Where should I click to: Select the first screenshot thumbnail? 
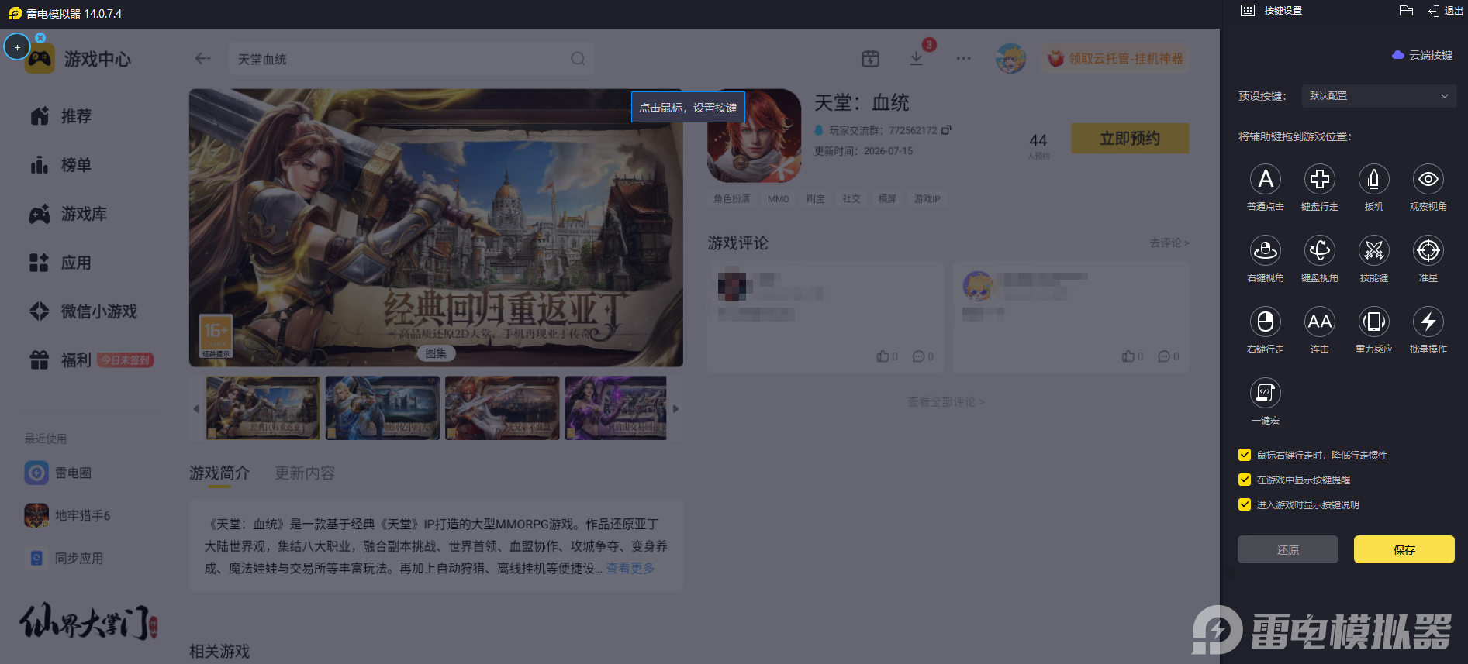coord(263,408)
